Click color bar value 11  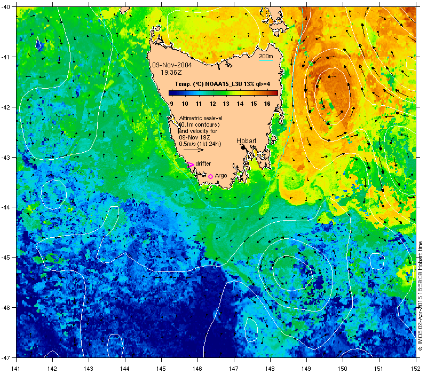point(199,104)
